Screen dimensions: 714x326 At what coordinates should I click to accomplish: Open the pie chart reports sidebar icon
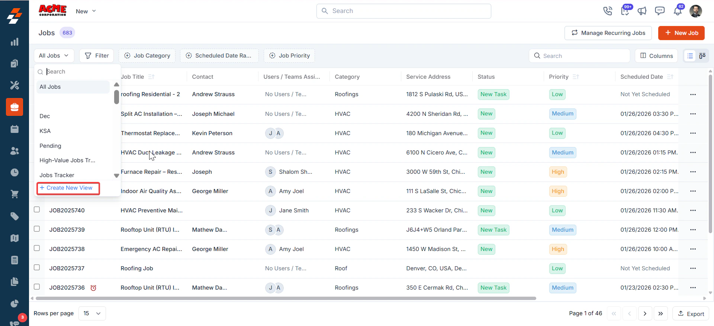(15, 303)
